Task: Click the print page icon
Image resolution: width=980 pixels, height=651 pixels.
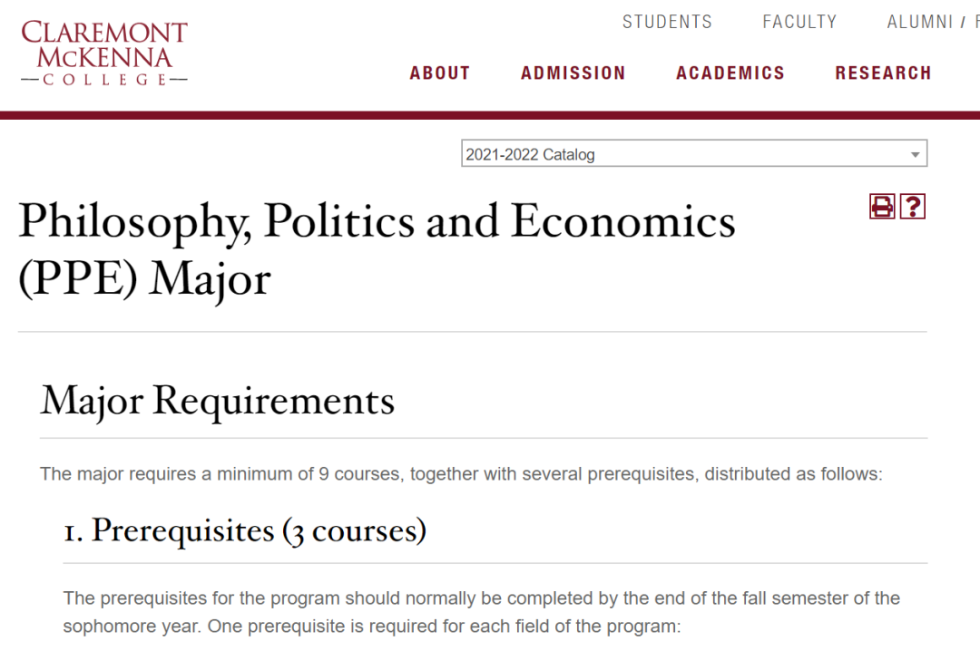Action: click(882, 207)
